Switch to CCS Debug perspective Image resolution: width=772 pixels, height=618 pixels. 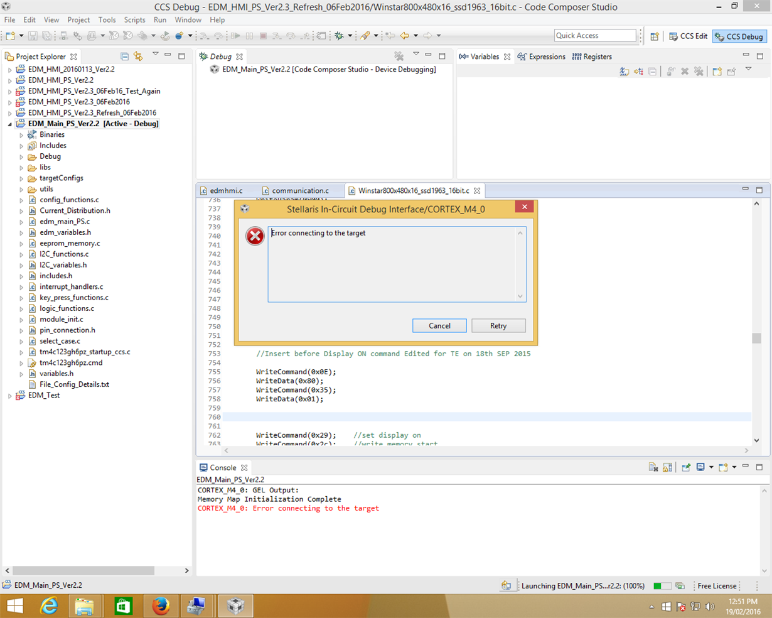point(739,36)
